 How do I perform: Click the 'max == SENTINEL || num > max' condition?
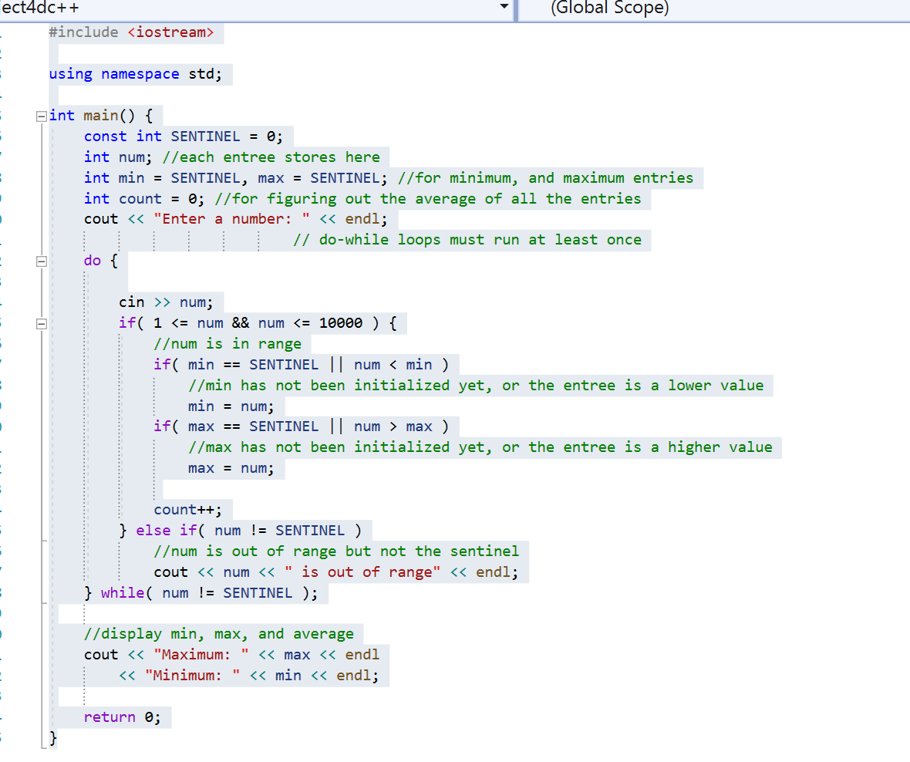(310, 427)
